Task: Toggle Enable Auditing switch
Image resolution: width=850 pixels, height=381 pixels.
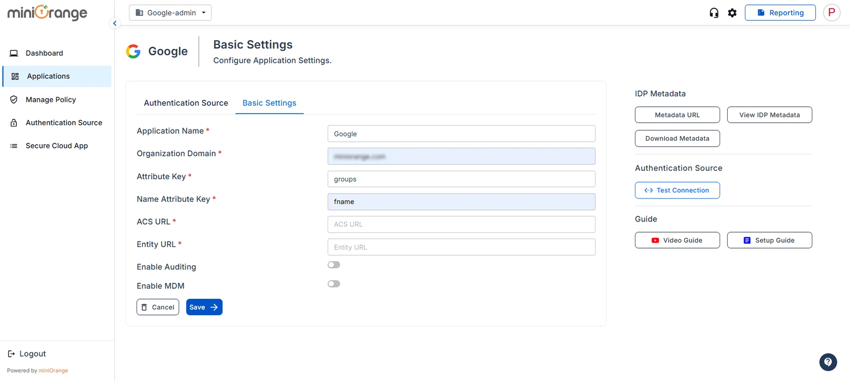Action: (x=334, y=265)
